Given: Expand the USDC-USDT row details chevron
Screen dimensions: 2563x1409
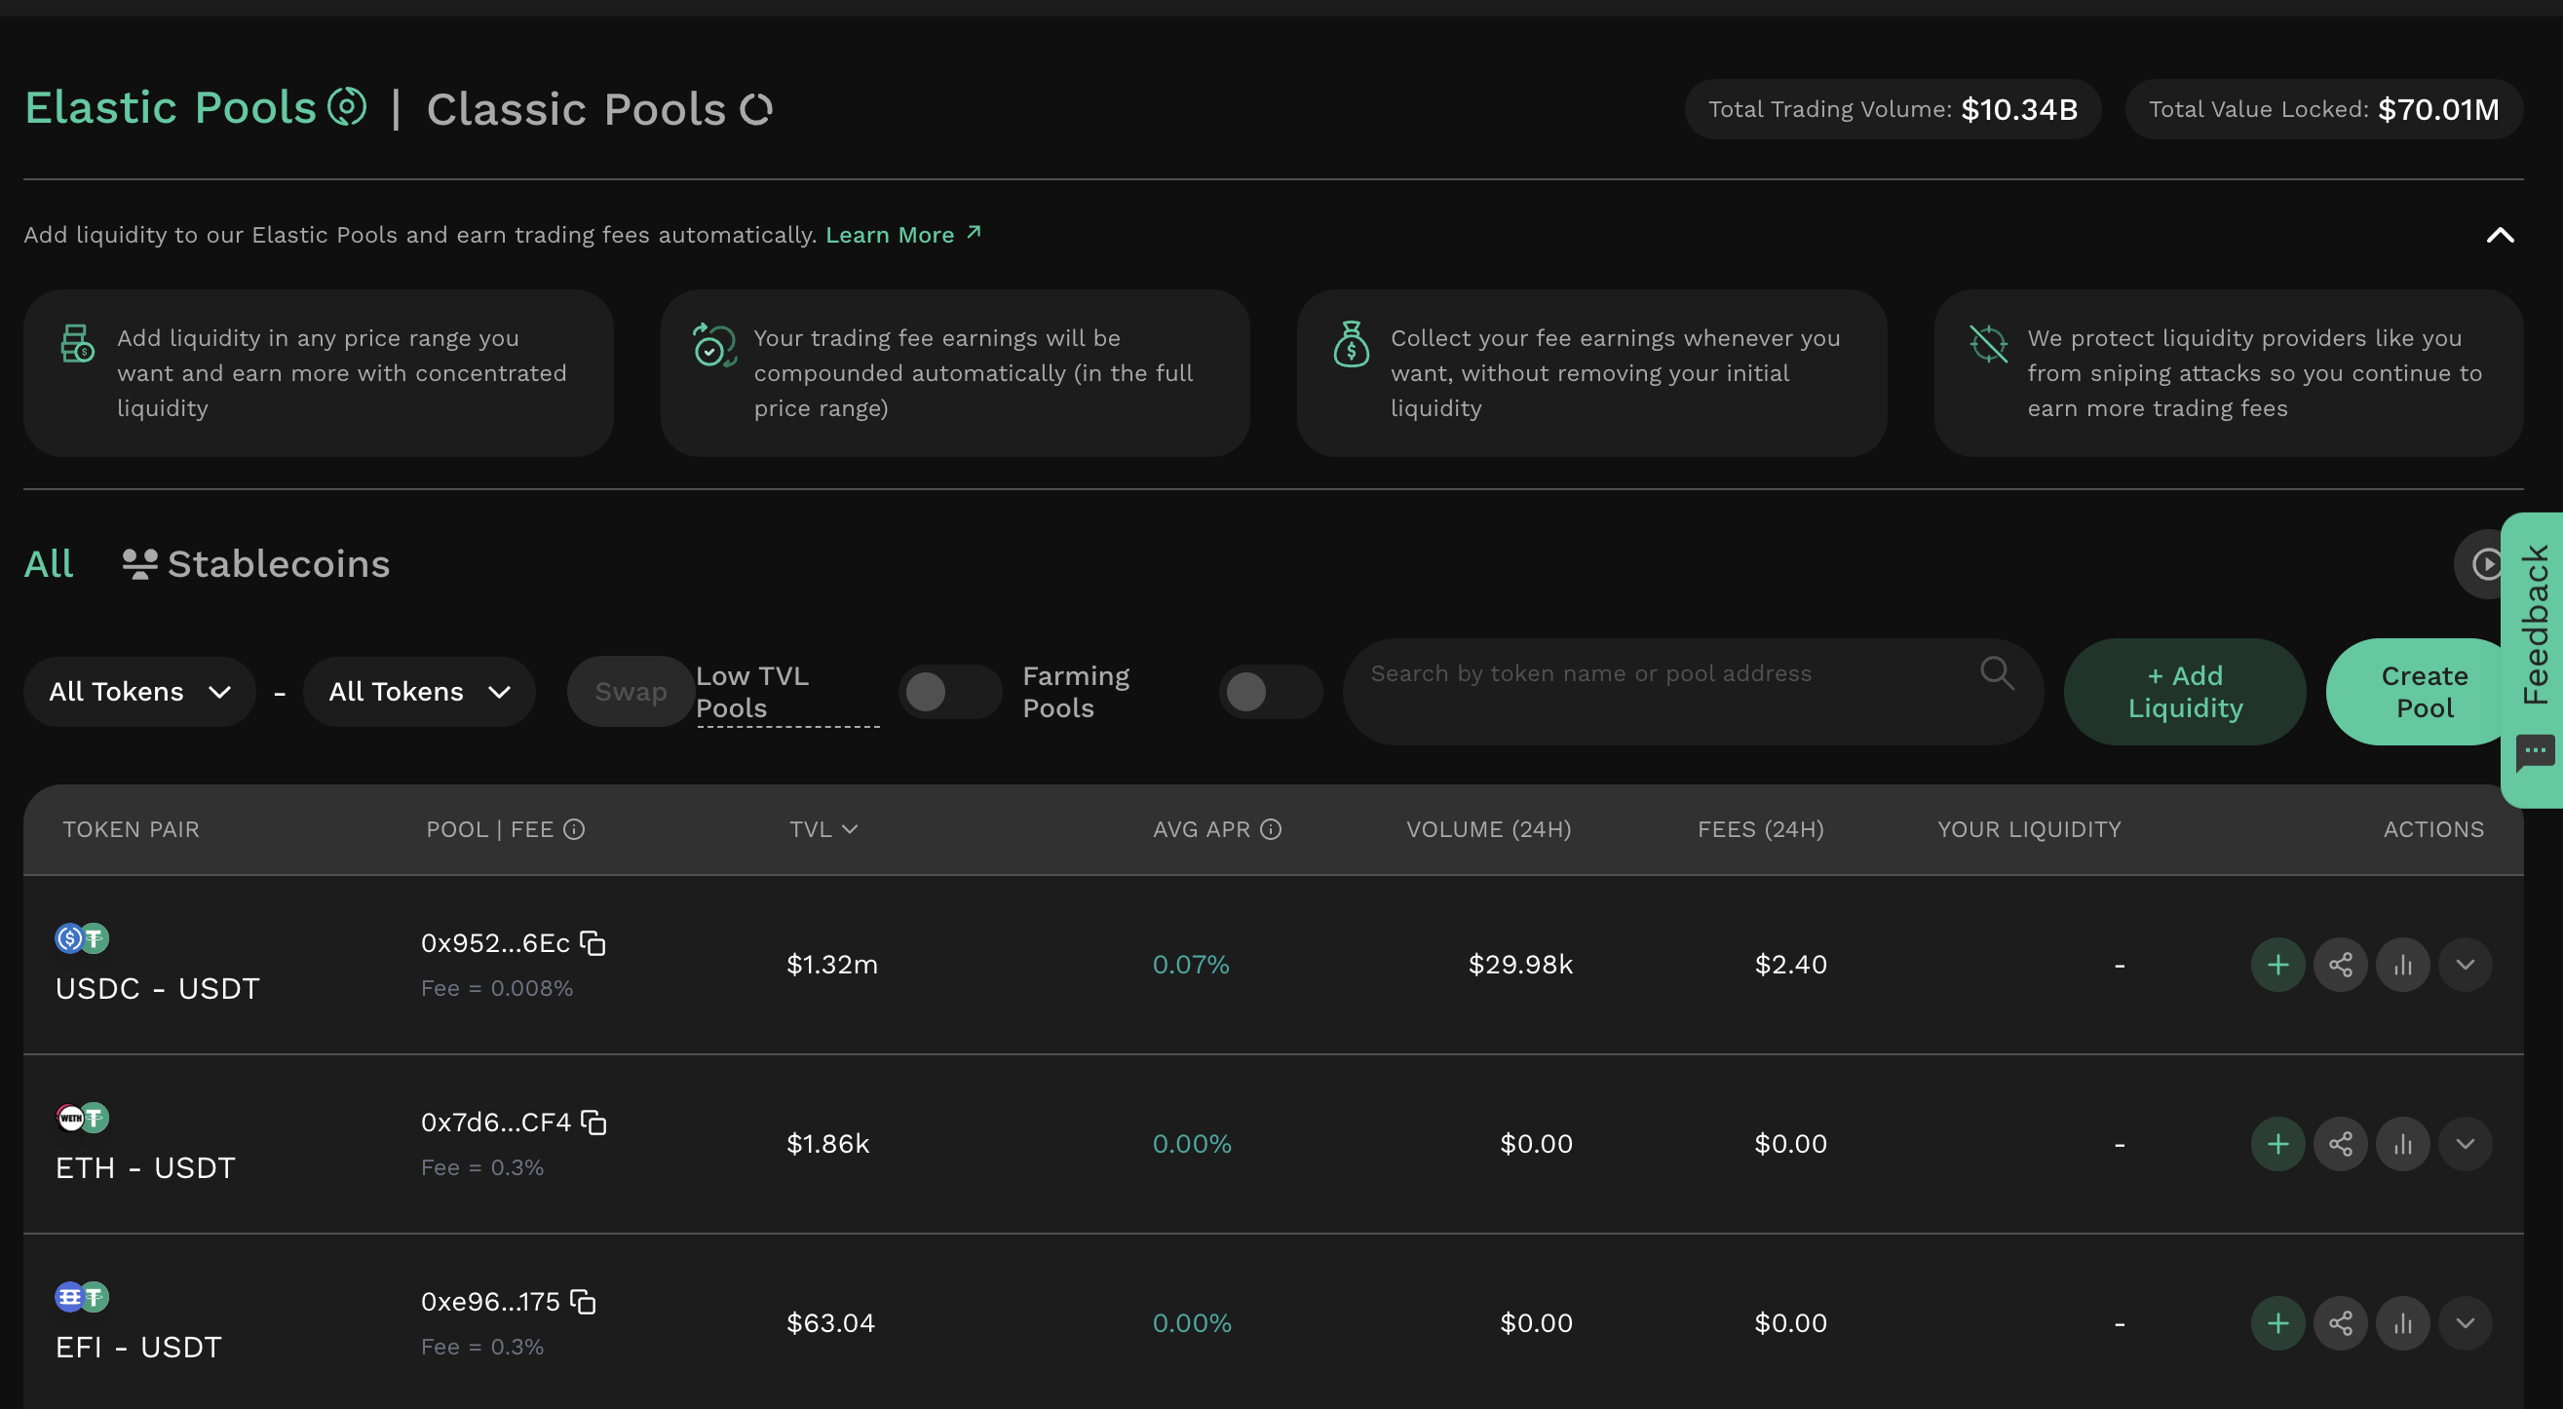Looking at the screenshot, I should point(2466,965).
